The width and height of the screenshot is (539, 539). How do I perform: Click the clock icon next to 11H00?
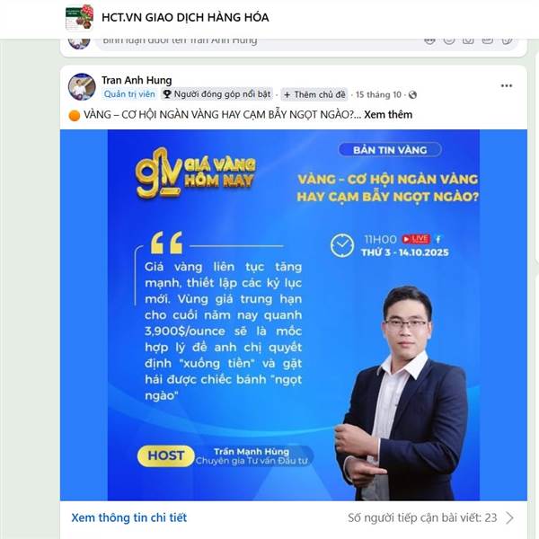pyautogui.click(x=342, y=245)
